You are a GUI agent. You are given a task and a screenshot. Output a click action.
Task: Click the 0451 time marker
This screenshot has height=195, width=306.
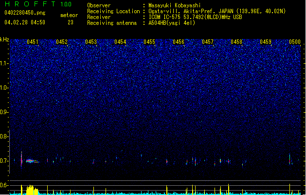tap(33, 42)
